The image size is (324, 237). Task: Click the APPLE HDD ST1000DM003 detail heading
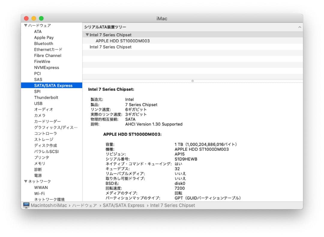[x=132, y=134]
